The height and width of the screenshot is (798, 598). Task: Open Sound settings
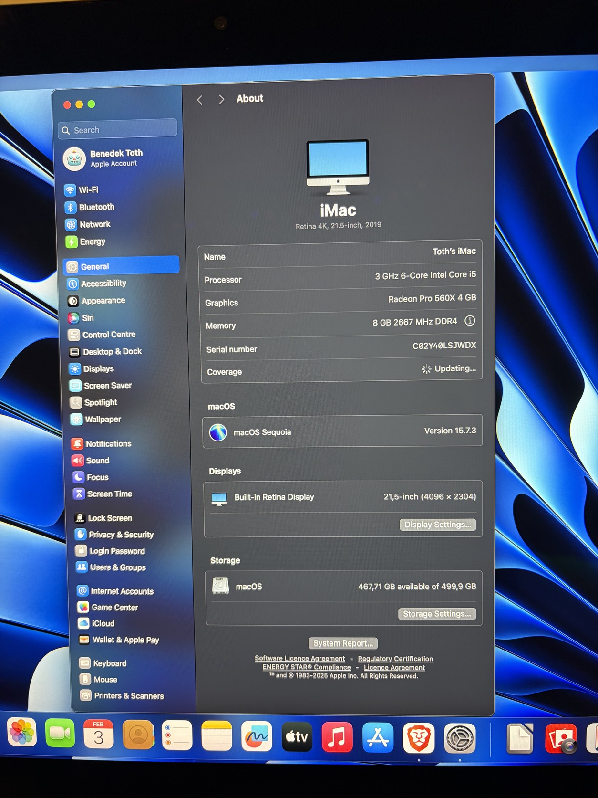click(91, 460)
